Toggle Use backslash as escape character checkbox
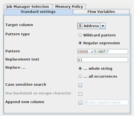134x116 pixels. click(80, 94)
